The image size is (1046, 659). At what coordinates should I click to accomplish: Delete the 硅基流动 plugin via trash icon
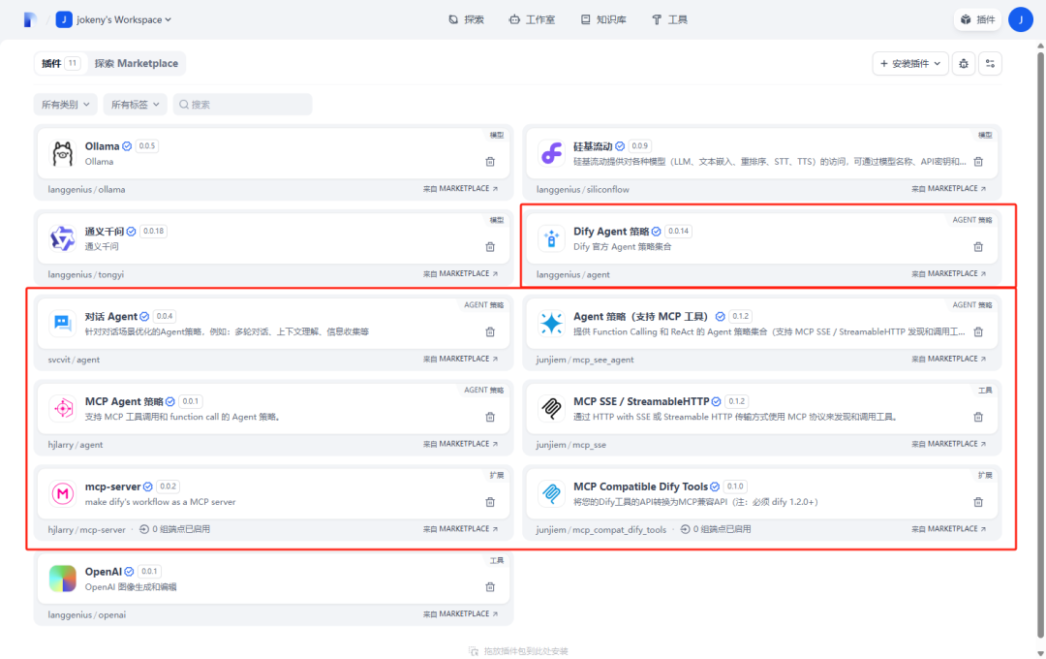(978, 162)
